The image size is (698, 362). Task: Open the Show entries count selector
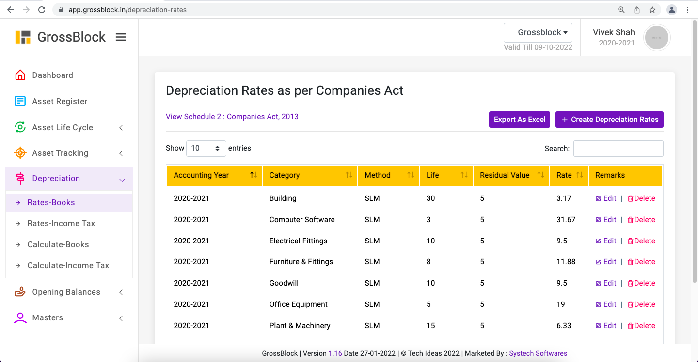[x=206, y=148]
